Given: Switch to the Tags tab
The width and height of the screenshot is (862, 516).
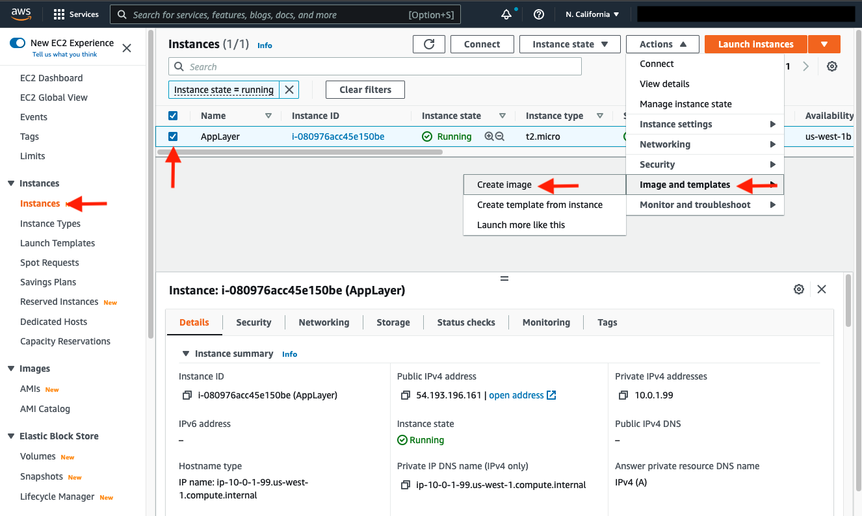Looking at the screenshot, I should (607, 322).
